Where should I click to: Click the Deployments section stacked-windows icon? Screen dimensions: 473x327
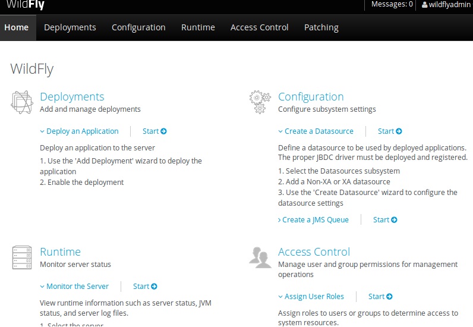[x=22, y=102]
